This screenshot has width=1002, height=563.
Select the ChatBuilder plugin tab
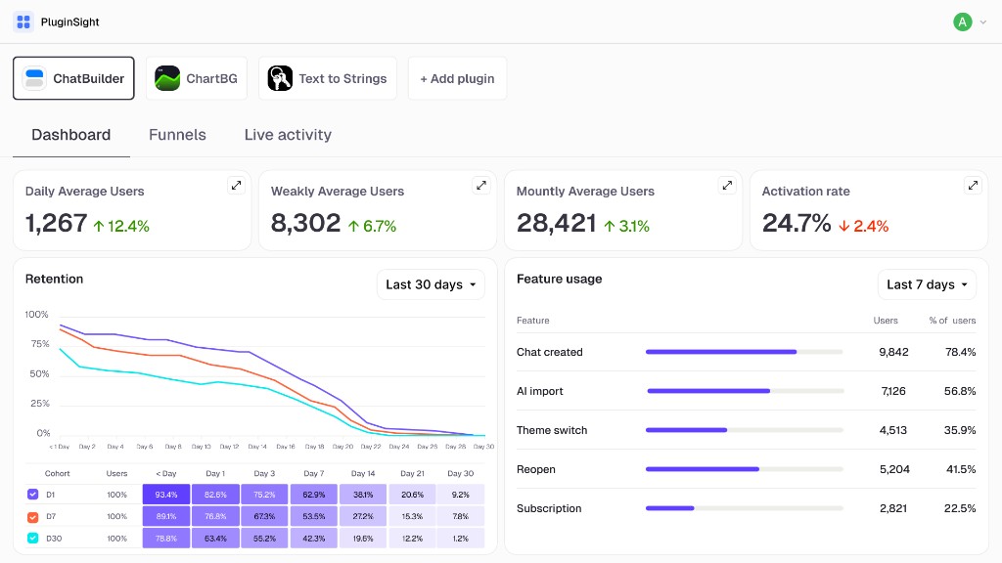coord(73,78)
